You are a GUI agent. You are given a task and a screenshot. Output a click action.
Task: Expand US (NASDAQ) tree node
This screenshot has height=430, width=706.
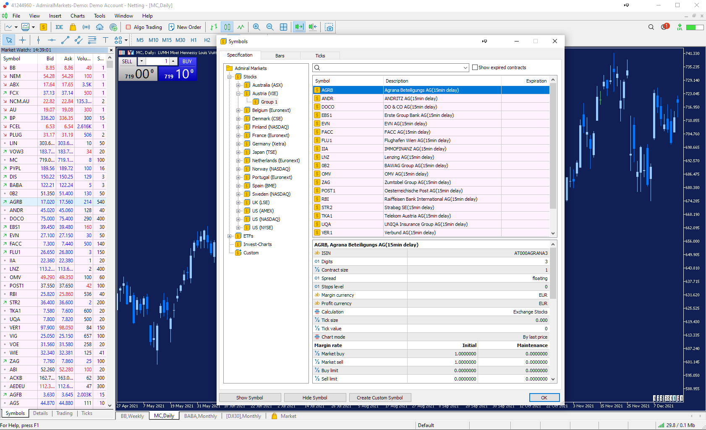pos(238,219)
